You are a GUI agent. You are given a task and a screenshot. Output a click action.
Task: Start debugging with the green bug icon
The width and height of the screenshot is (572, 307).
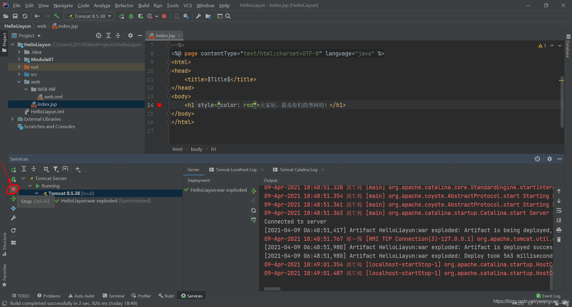pyautogui.click(x=131, y=16)
